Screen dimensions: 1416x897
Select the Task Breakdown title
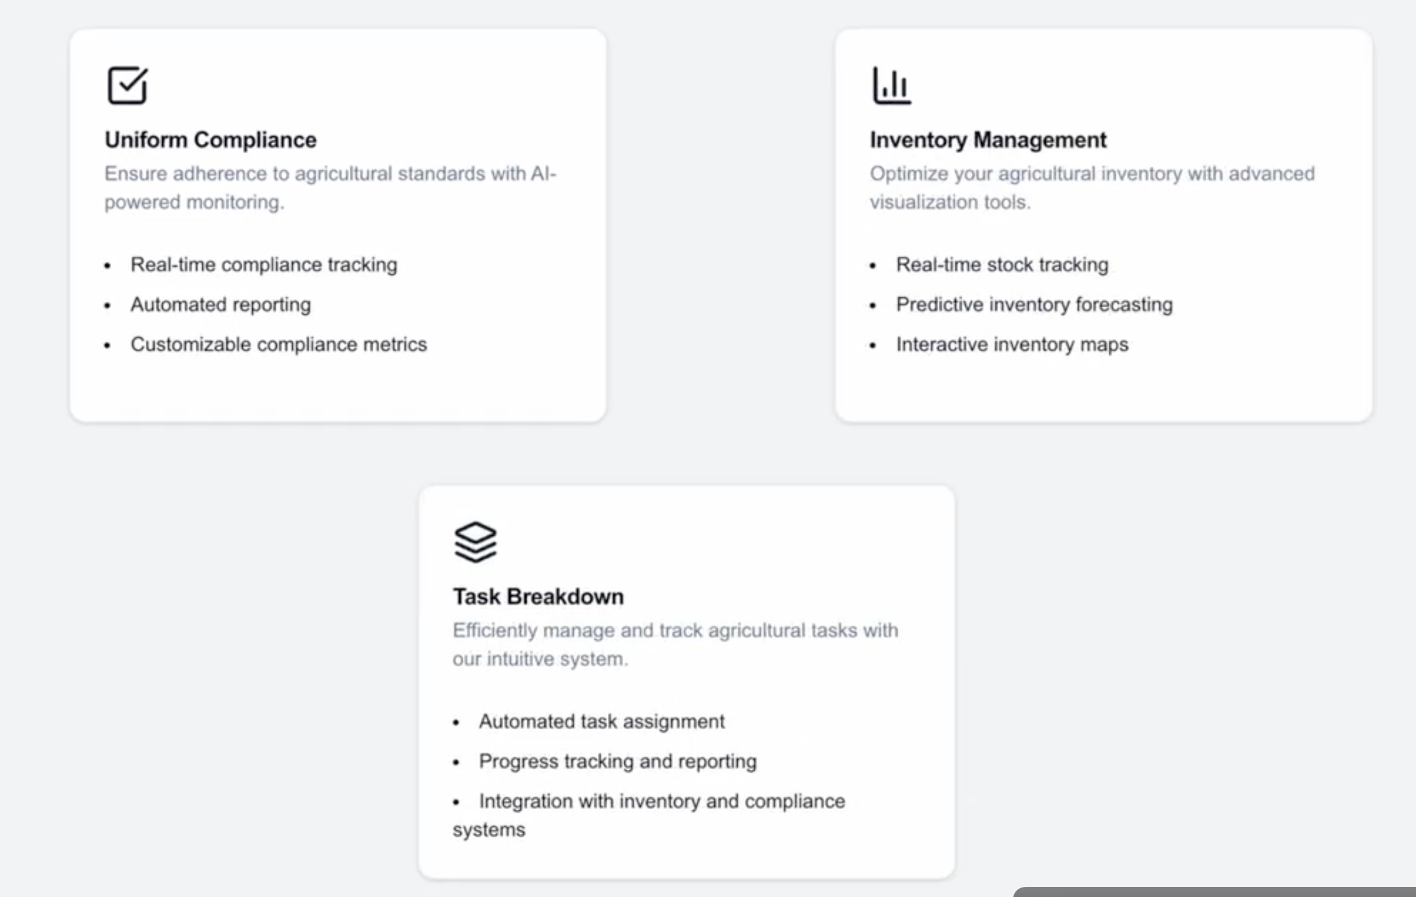tap(538, 596)
